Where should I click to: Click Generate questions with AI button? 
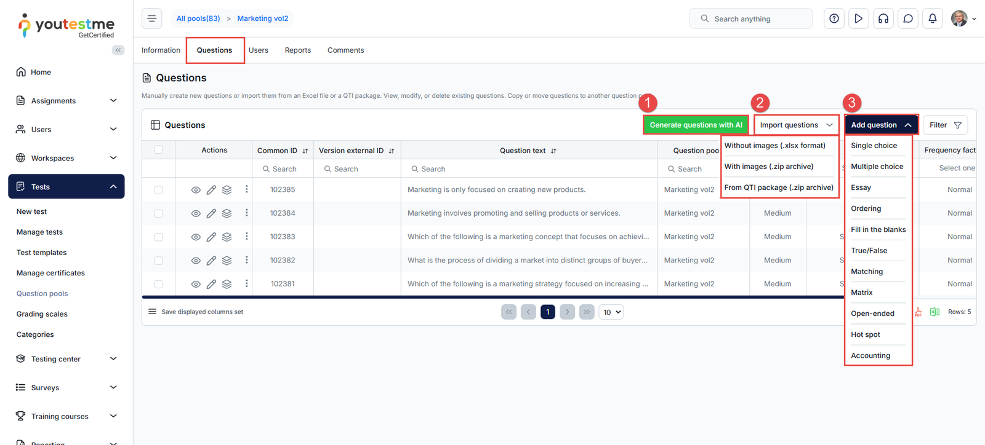pos(696,125)
